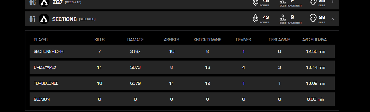
Task: Click SECTION8RICHH's kills value 7
Action: (x=99, y=51)
